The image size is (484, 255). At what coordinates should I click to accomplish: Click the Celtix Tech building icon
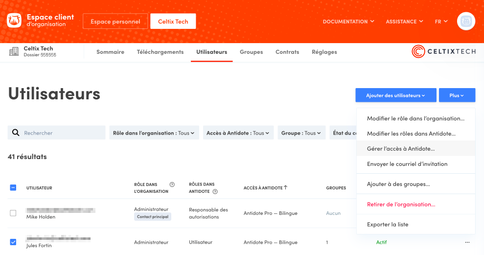(x=14, y=51)
